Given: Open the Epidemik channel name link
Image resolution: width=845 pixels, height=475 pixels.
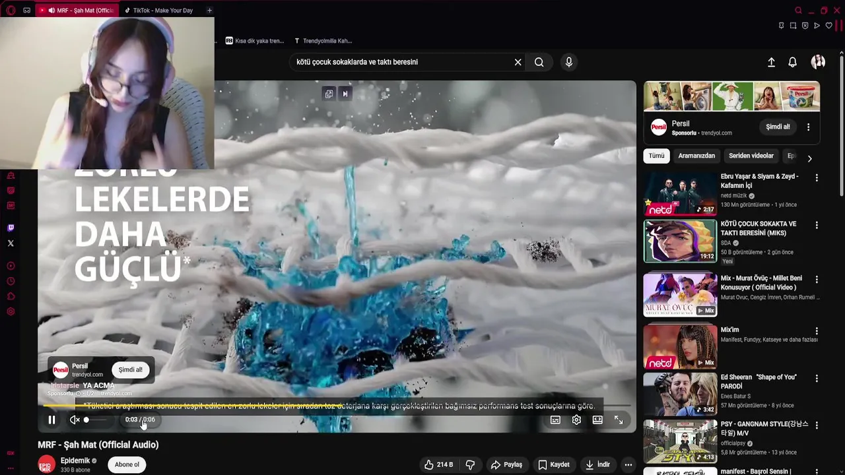Looking at the screenshot, I should coord(75,460).
